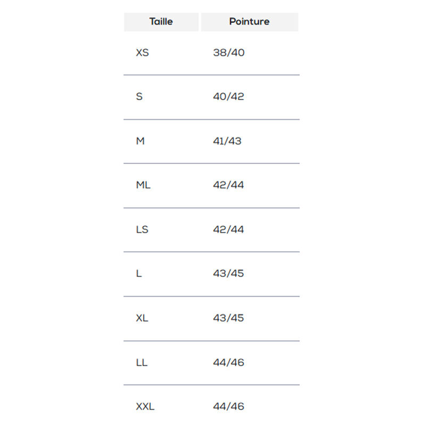Select the LS size label
Viewport: 426px width, 426px height.
[x=142, y=230]
